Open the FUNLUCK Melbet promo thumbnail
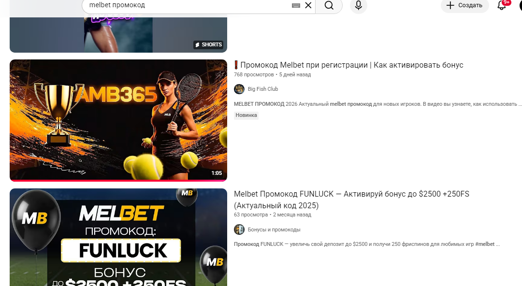The image size is (522, 286). coord(118,237)
